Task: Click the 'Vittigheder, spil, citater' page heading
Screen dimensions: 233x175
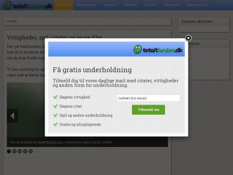Action: (x=55, y=37)
